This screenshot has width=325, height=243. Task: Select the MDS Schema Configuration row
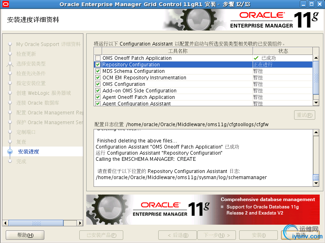(203, 71)
